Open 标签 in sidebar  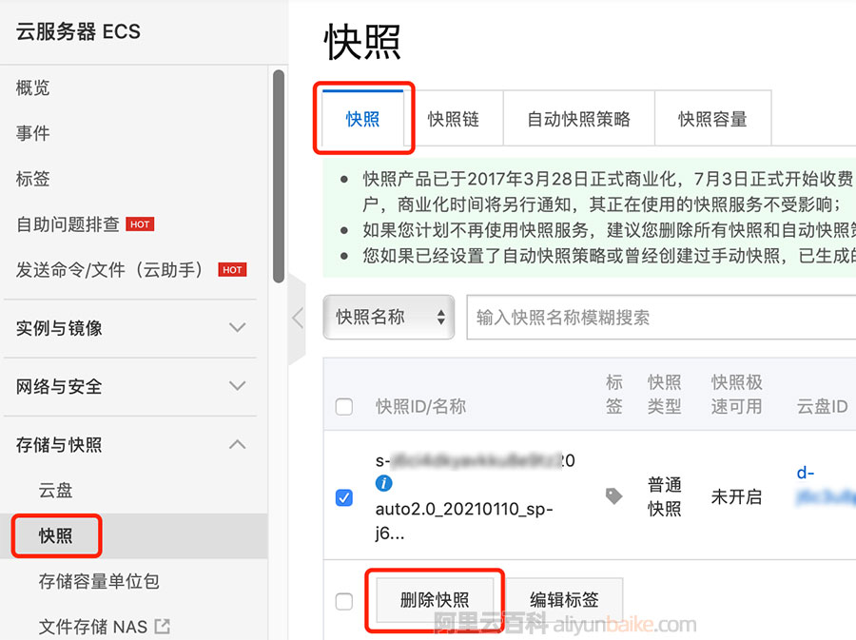[x=32, y=179]
